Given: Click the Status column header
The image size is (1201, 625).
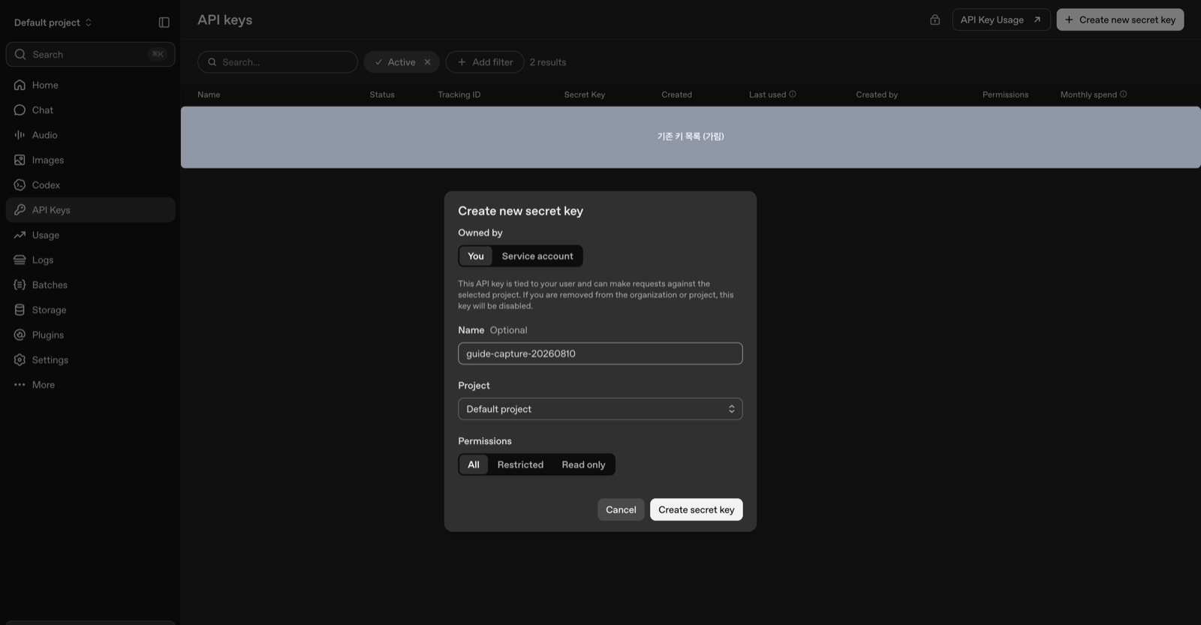Looking at the screenshot, I should [382, 95].
